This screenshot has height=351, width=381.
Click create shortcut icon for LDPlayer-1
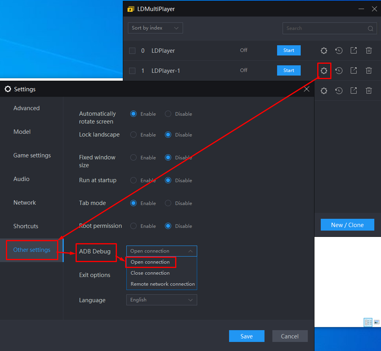pos(354,71)
